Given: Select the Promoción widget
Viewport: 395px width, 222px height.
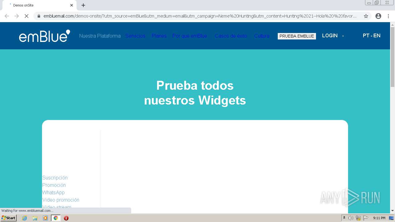Looking at the screenshot, I should [54, 185].
